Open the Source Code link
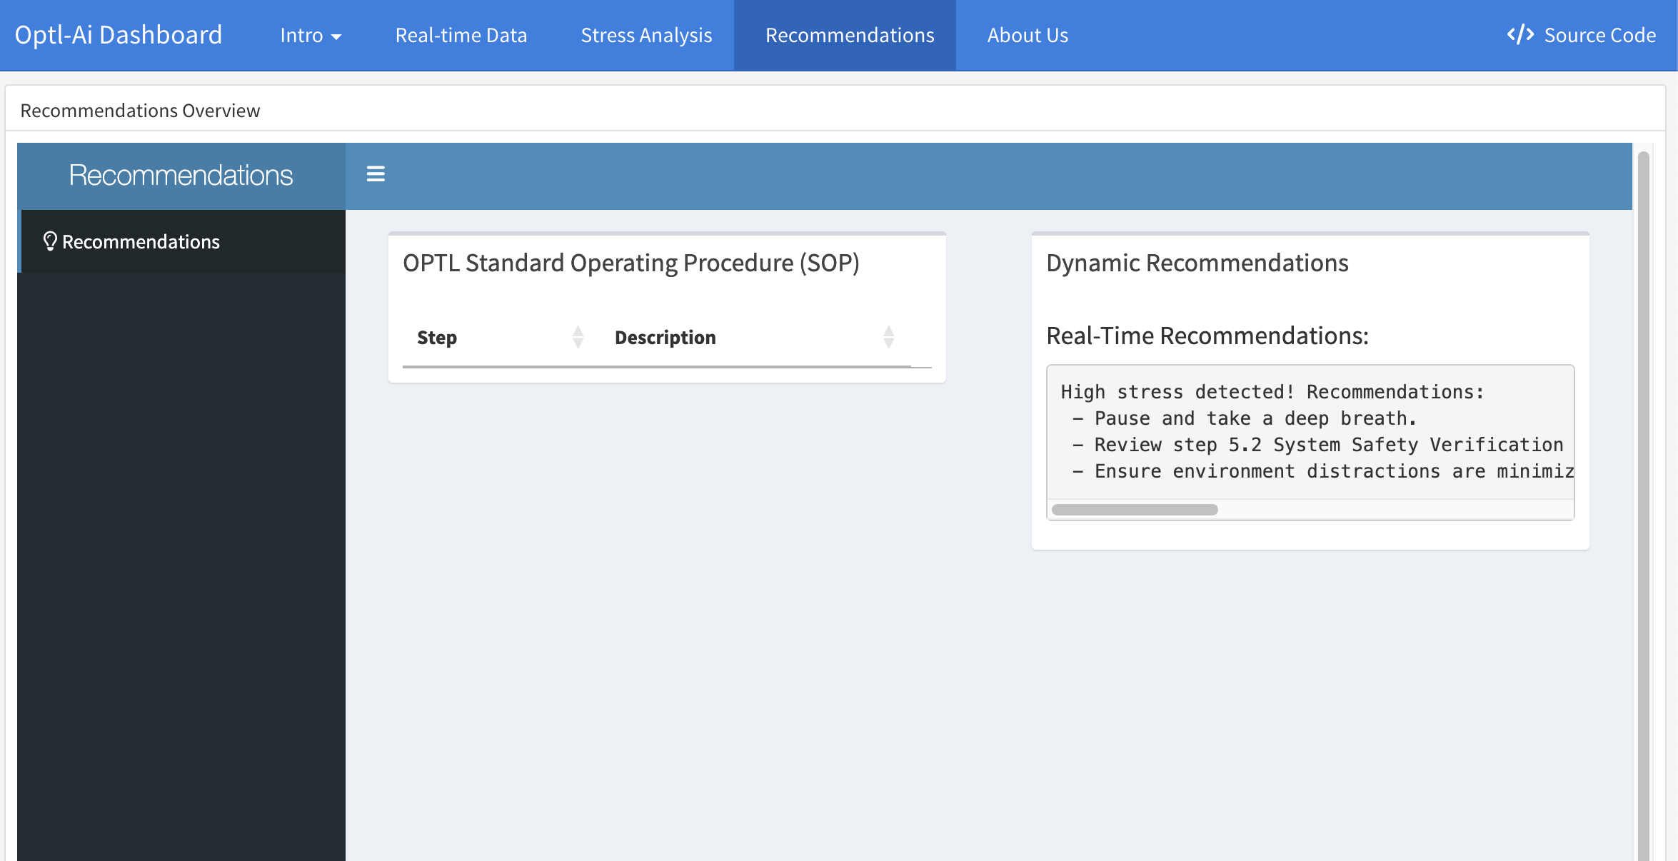Screen dimensions: 1678x861 pyautogui.click(x=1599, y=35)
